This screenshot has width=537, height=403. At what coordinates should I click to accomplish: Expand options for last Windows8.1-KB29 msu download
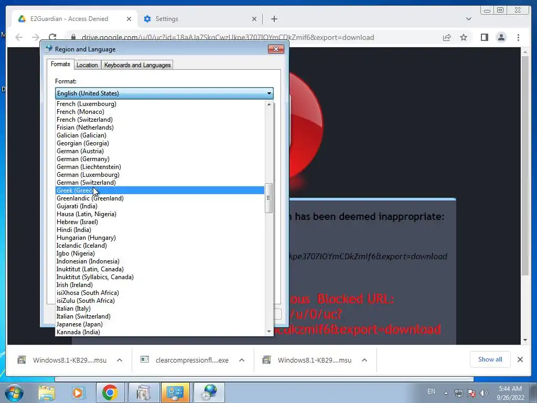click(364, 360)
